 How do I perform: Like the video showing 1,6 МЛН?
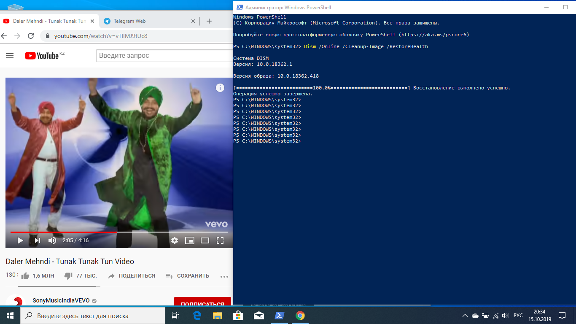click(38, 276)
